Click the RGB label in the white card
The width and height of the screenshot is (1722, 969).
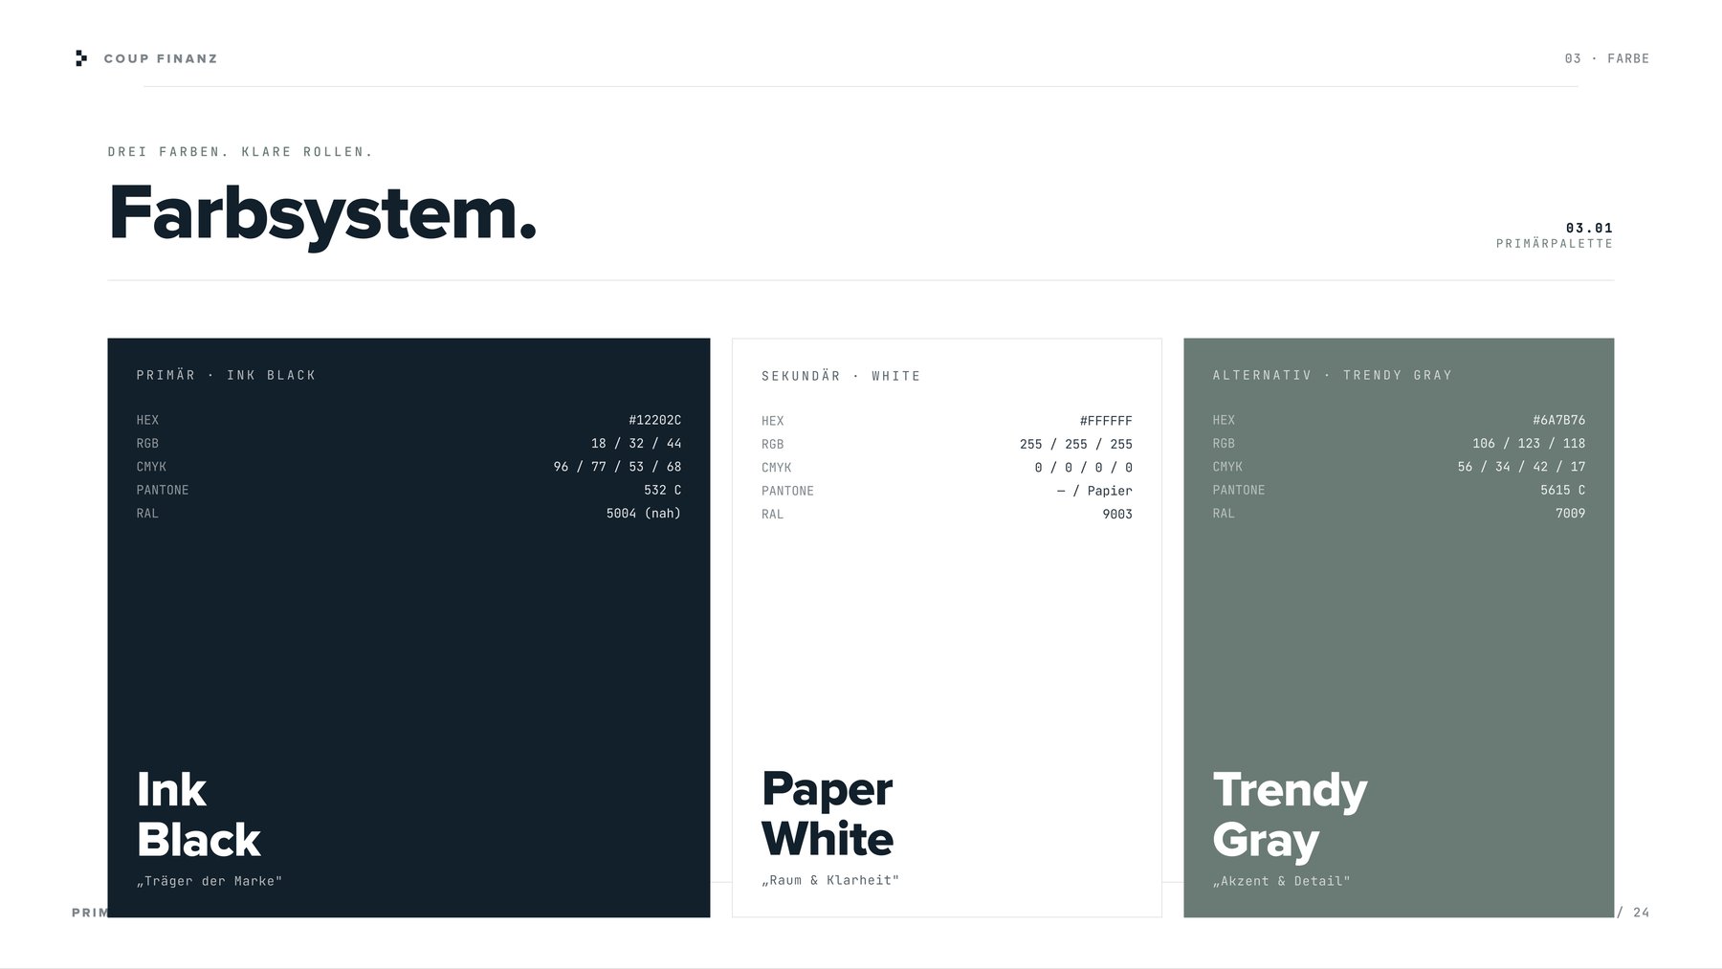[772, 444]
